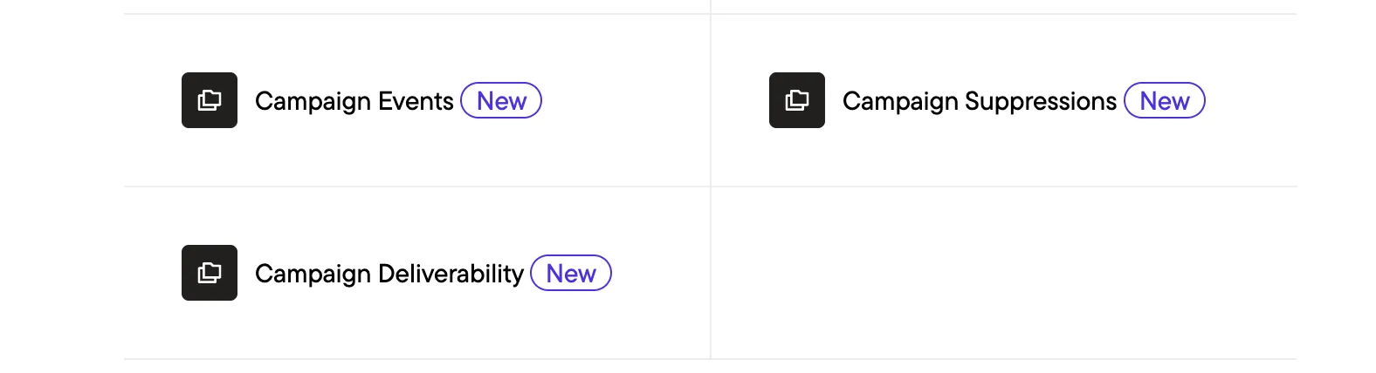This screenshot has height=373, width=1376.
Task: Click the empty cell beside Campaign Deliverability
Action: click(x=1004, y=273)
